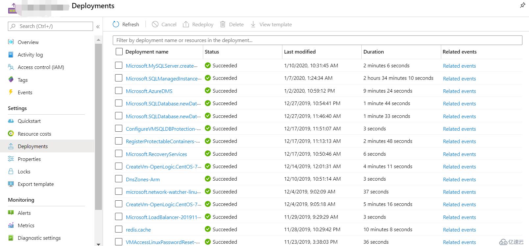
Task: Check the Microsoft.SQLManagedInstance deployment checkbox
Action: pyautogui.click(x=119, y=78)
